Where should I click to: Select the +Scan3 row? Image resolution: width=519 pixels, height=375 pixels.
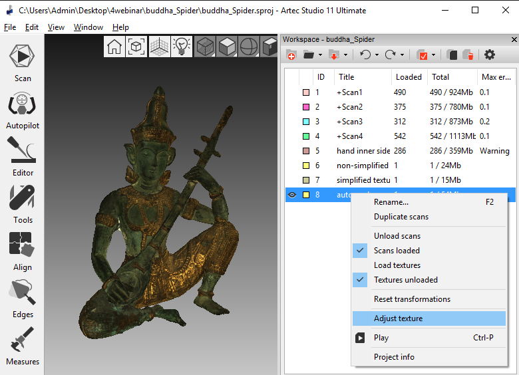pos(400,122)
